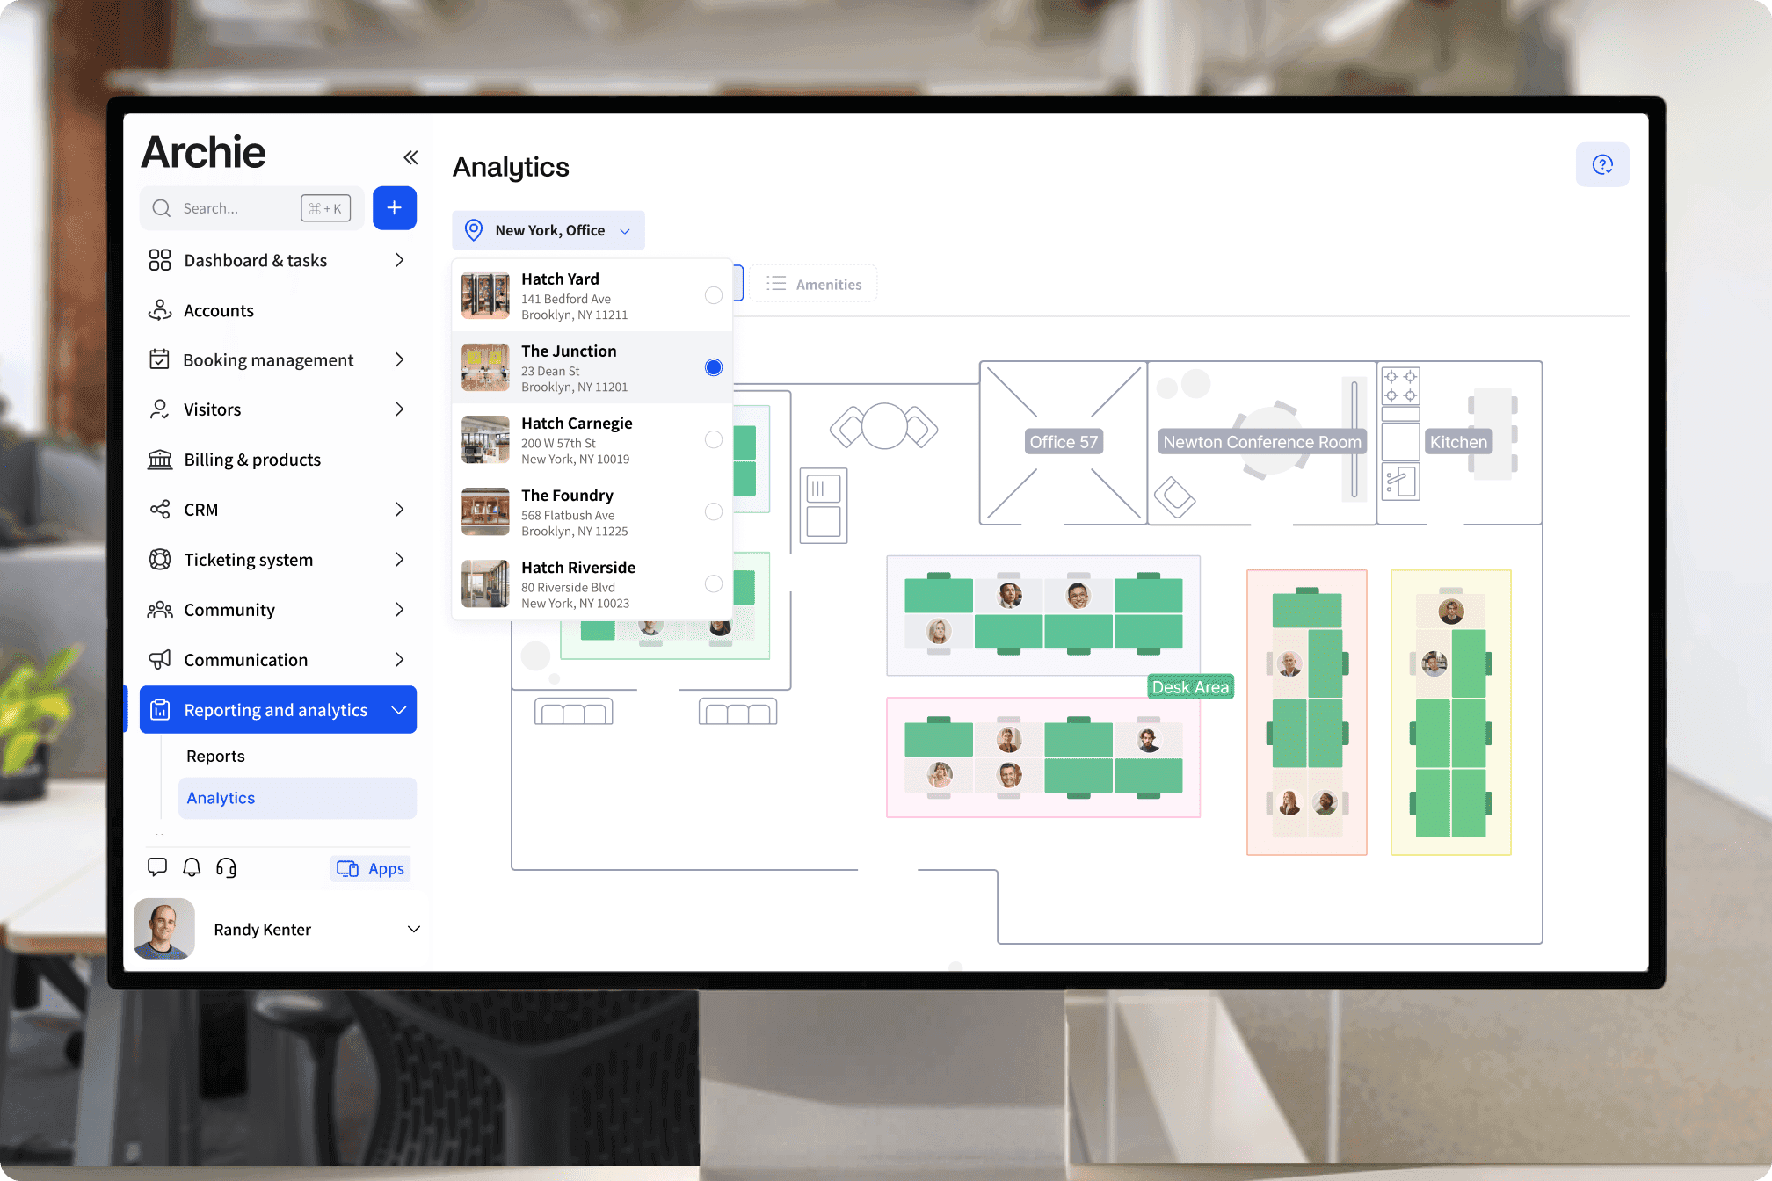Select the Analytics submenu item
The width and height of the screenshot is (1772, 1181).
tap(221, 798)
